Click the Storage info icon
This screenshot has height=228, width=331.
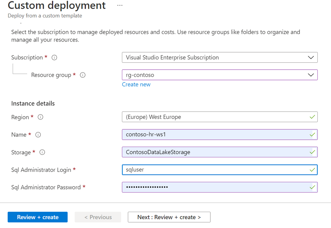pos(42,152)
